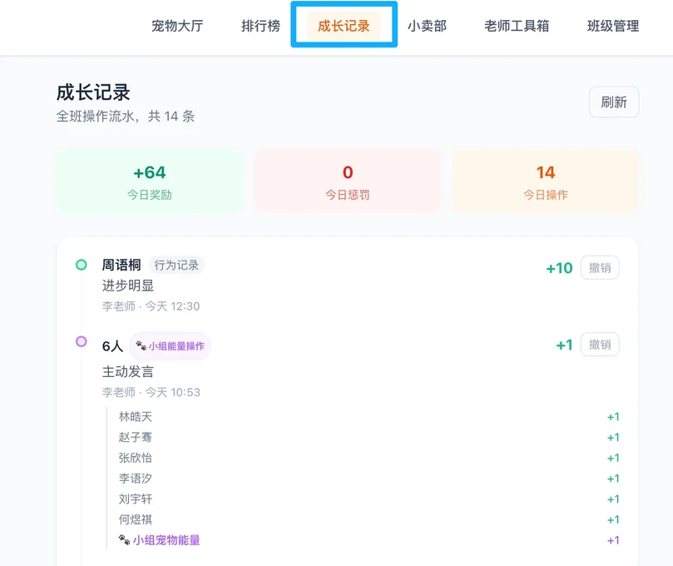Click the 14 今日操作 card
The width and height of the screenshot is (673, 566).
pos(546,181)
